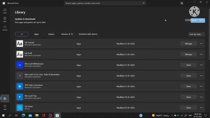The image size is (210, 118).
Task: Show hidden system tray icons
Action: 172,115
